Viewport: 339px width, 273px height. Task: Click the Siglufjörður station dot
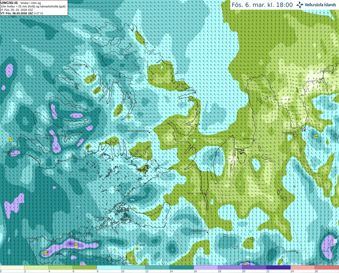coord(332,73)
